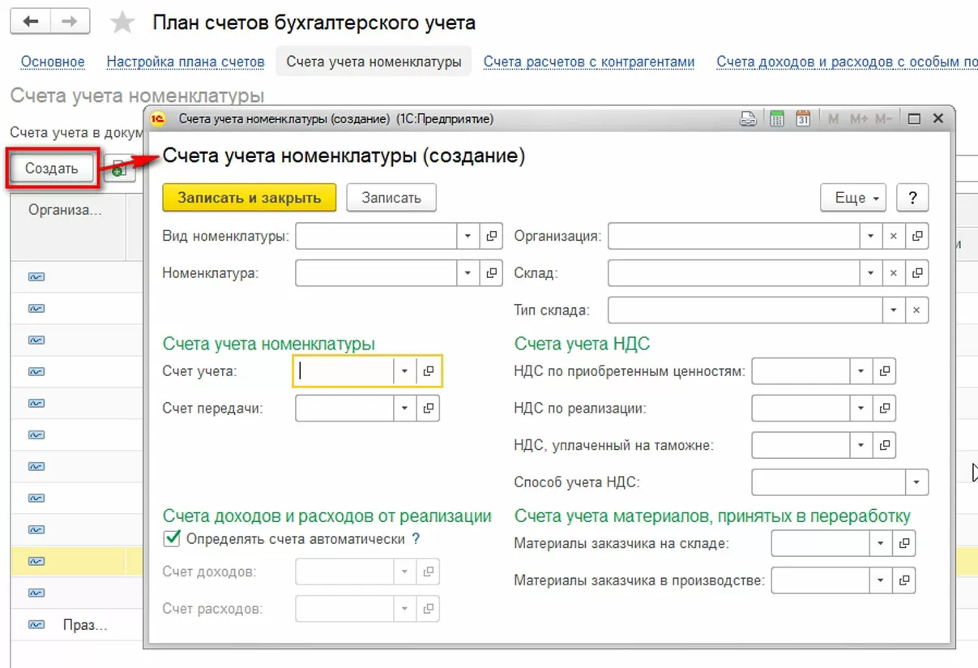The width and height of the screenshot is (978, 668).
Task: Clear the 'Организация' field with X icon
Action: click(x=894, y=237)
